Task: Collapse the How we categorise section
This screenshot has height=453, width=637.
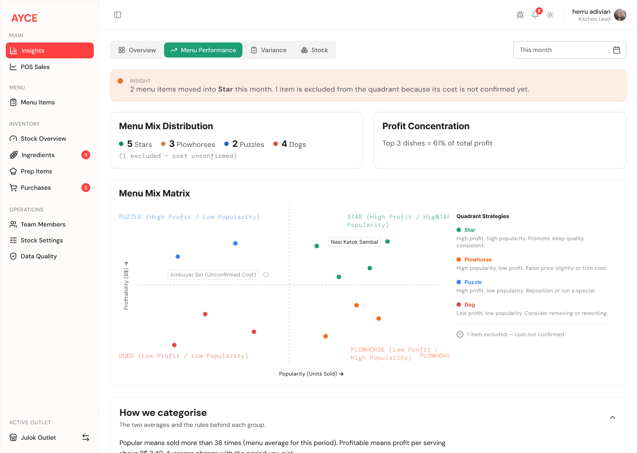Action: point(613,418)
